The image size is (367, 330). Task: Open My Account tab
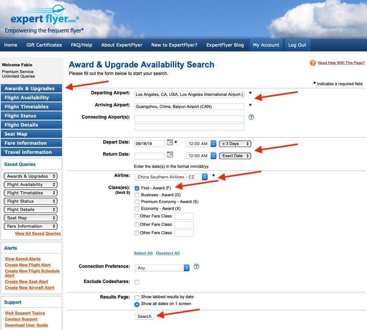tap(266, 45)
